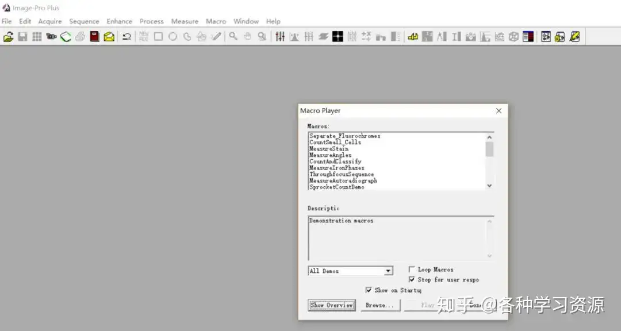
Task: Click the black square crosshair icon
Action: [x=338, y=37]
